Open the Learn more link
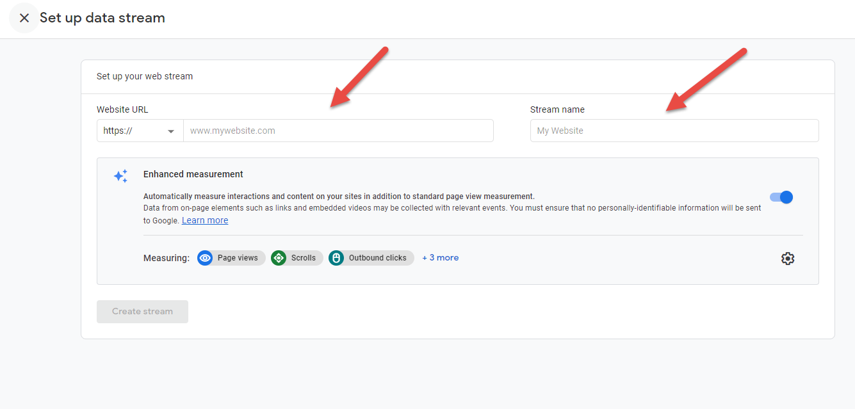Viewport: 855px width, 409px height. pos(205,220)
